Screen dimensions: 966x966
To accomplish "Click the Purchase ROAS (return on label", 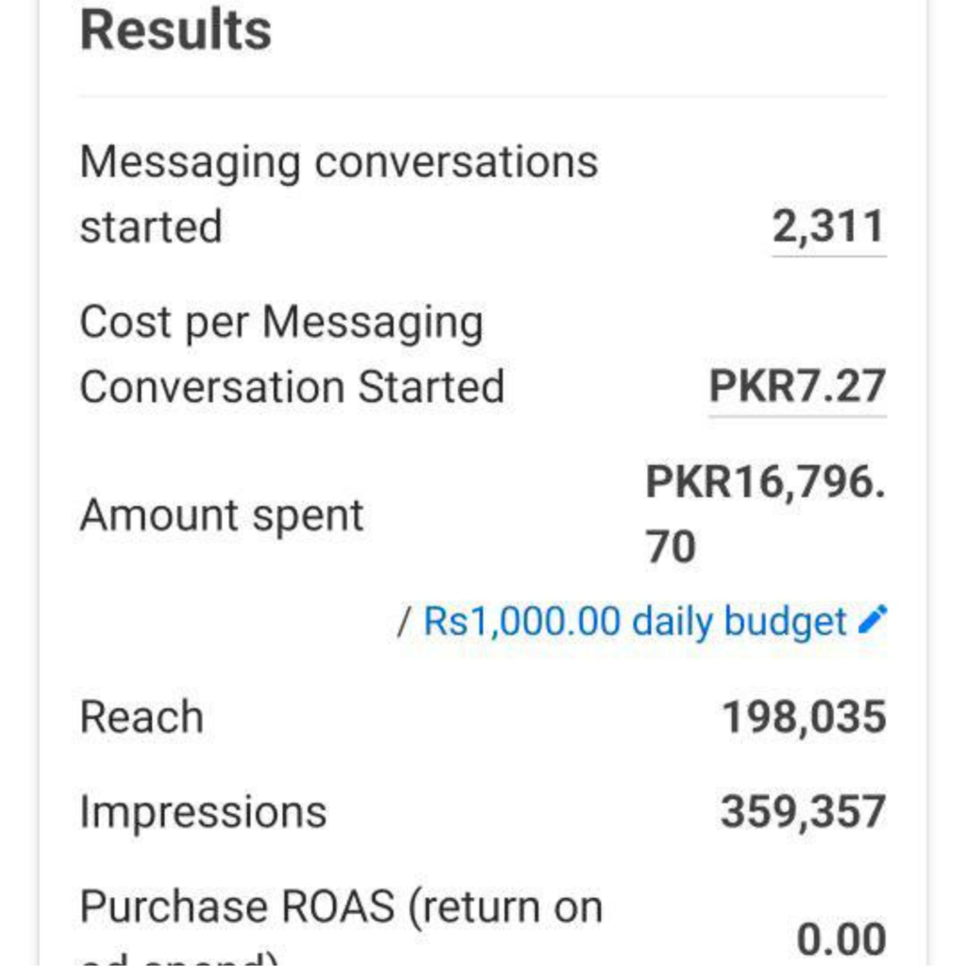I will 341,908.
